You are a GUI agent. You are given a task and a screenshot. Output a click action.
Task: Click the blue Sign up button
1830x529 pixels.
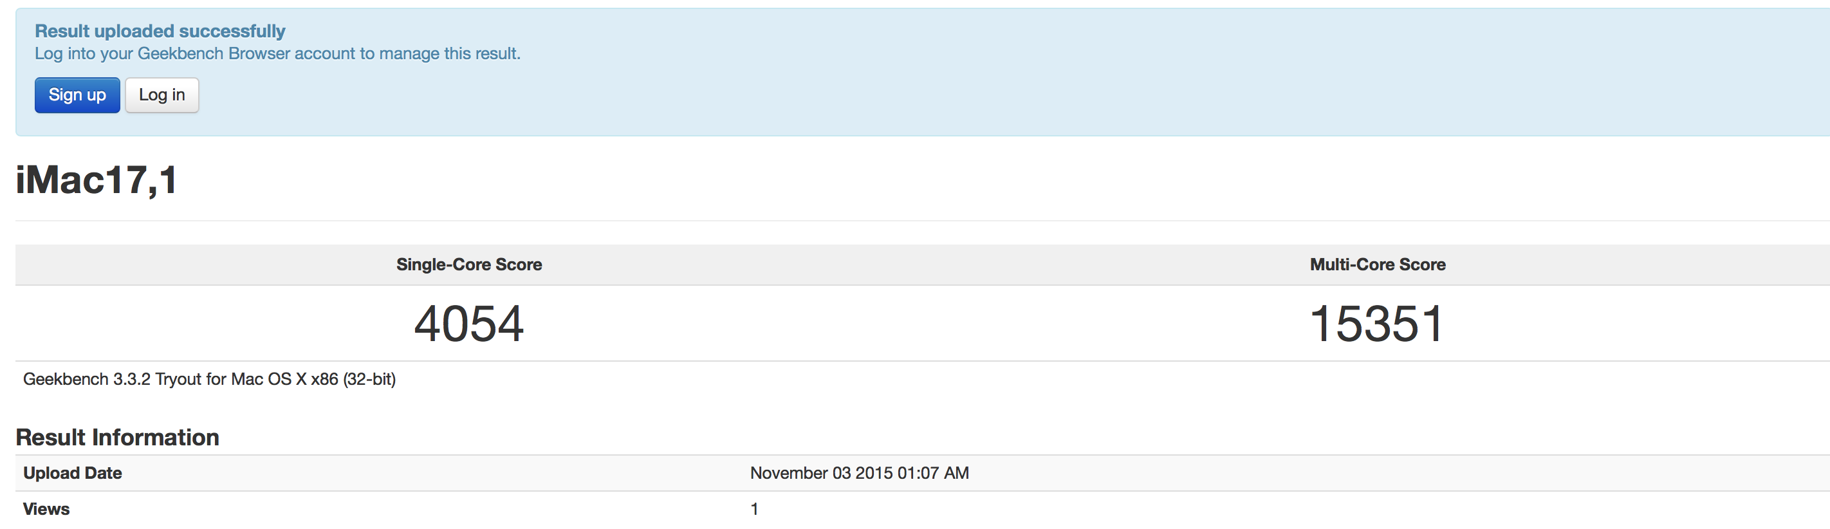coord(77,95)
